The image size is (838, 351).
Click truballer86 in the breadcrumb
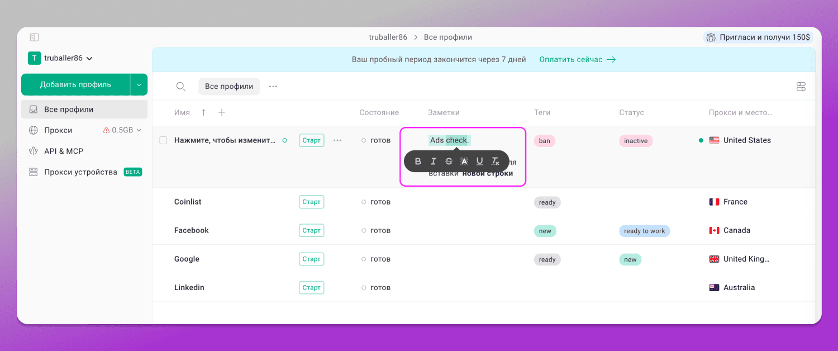pos(388,37)
